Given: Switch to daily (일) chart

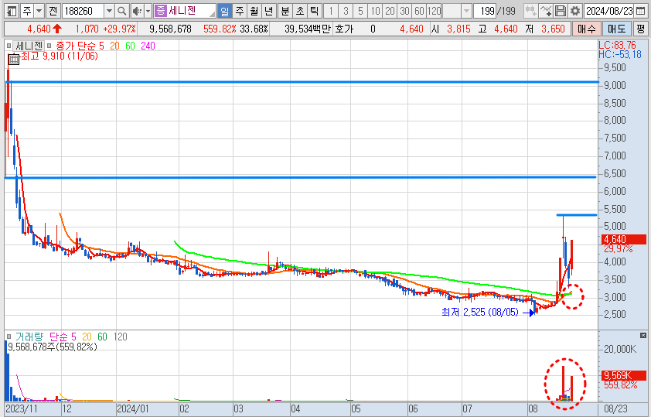Looking at the screenshot, I should (x=225, y=11).
